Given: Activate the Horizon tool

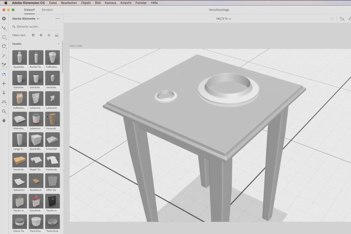Looking at the screenshot, I should (4, 102).
